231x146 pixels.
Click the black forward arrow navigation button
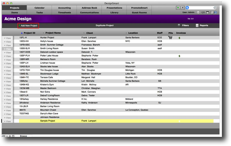[x=182, y=8]
